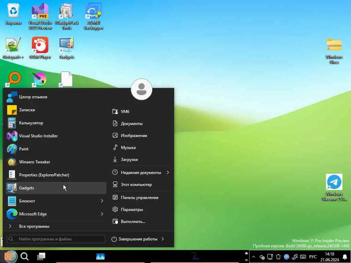This screenshot has width=351, height=263.
Task: Open Windows Glass.rar Telegram desktop file
Action: (x=334, y=187)
